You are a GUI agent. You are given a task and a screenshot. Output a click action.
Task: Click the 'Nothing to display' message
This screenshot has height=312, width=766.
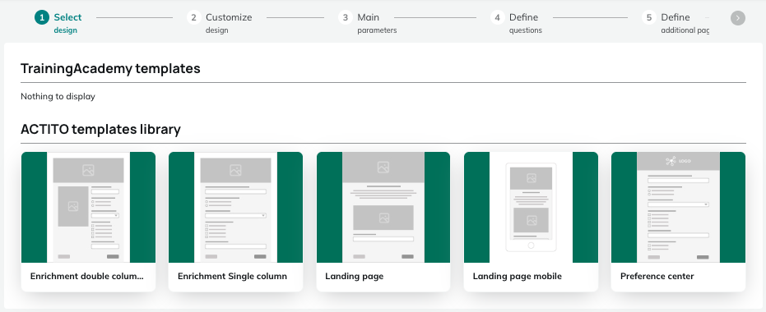point(58,97)
